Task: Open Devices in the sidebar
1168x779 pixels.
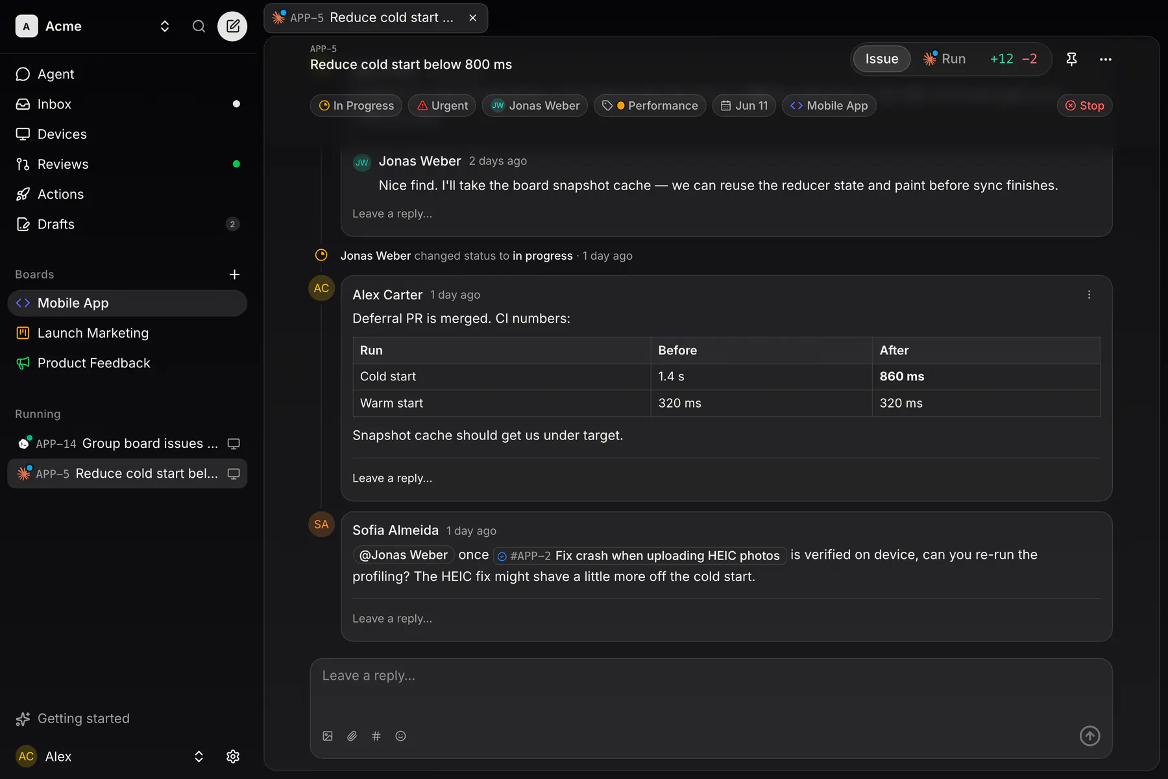Action: point(127,134)
